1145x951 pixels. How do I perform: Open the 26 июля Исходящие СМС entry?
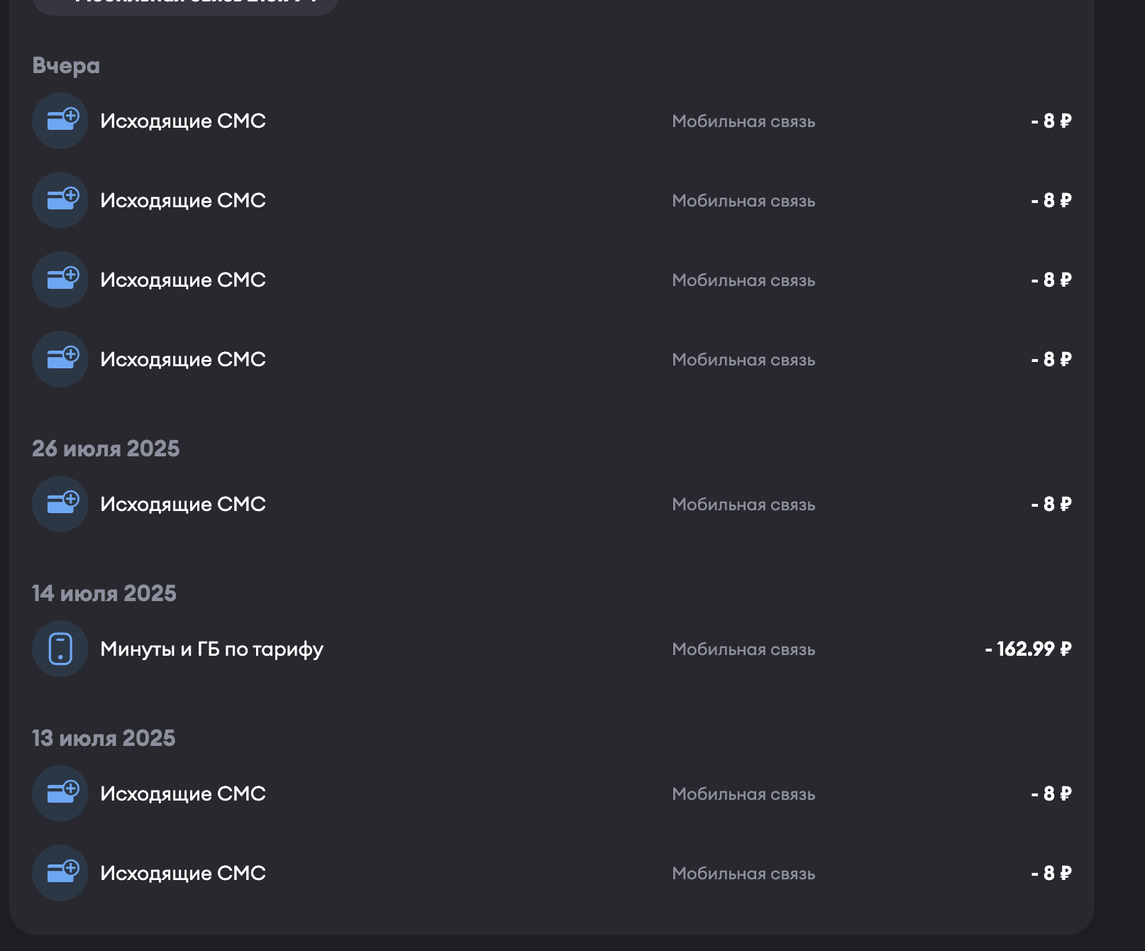point(183,504)
